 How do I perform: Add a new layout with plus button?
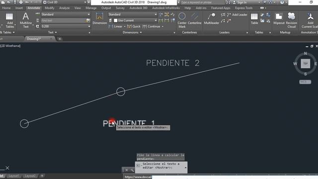42,176
